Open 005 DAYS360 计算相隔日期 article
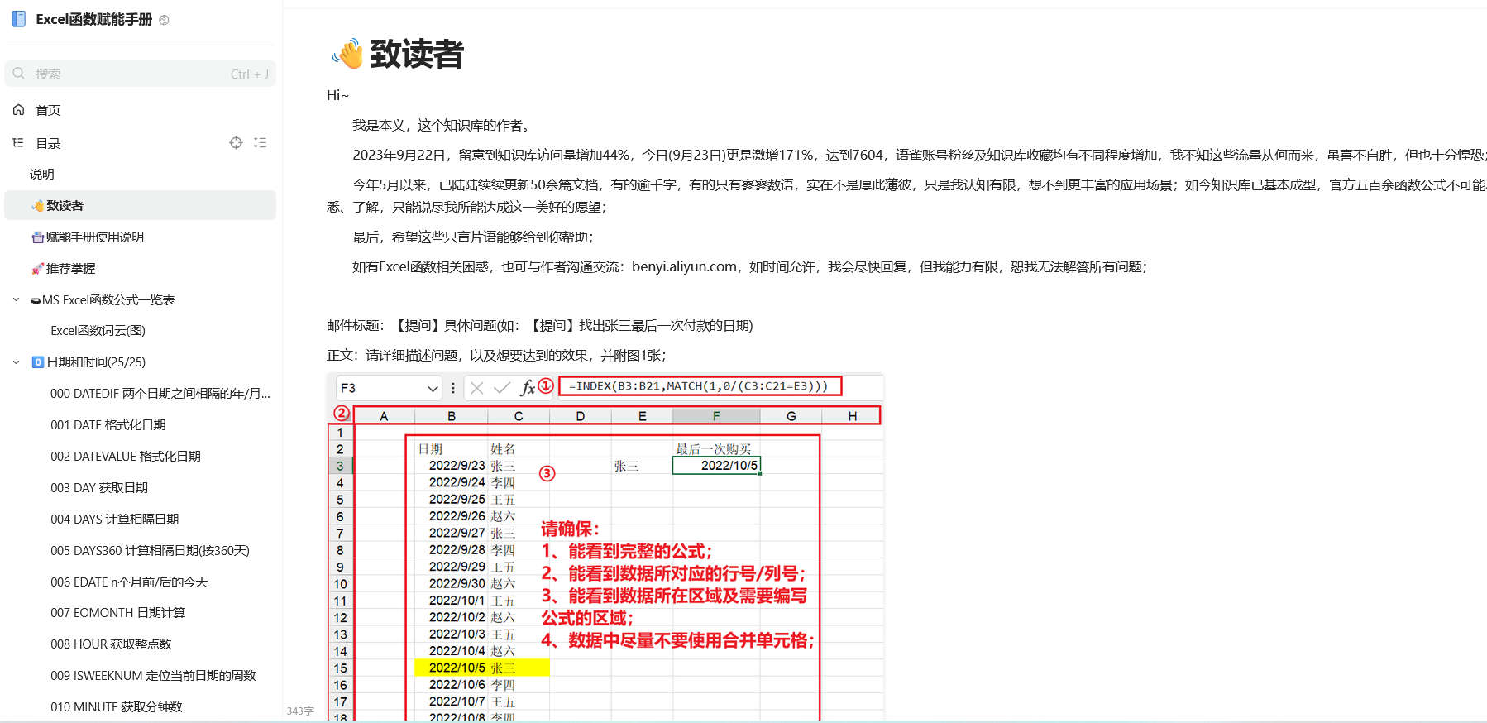 [150, 551]
